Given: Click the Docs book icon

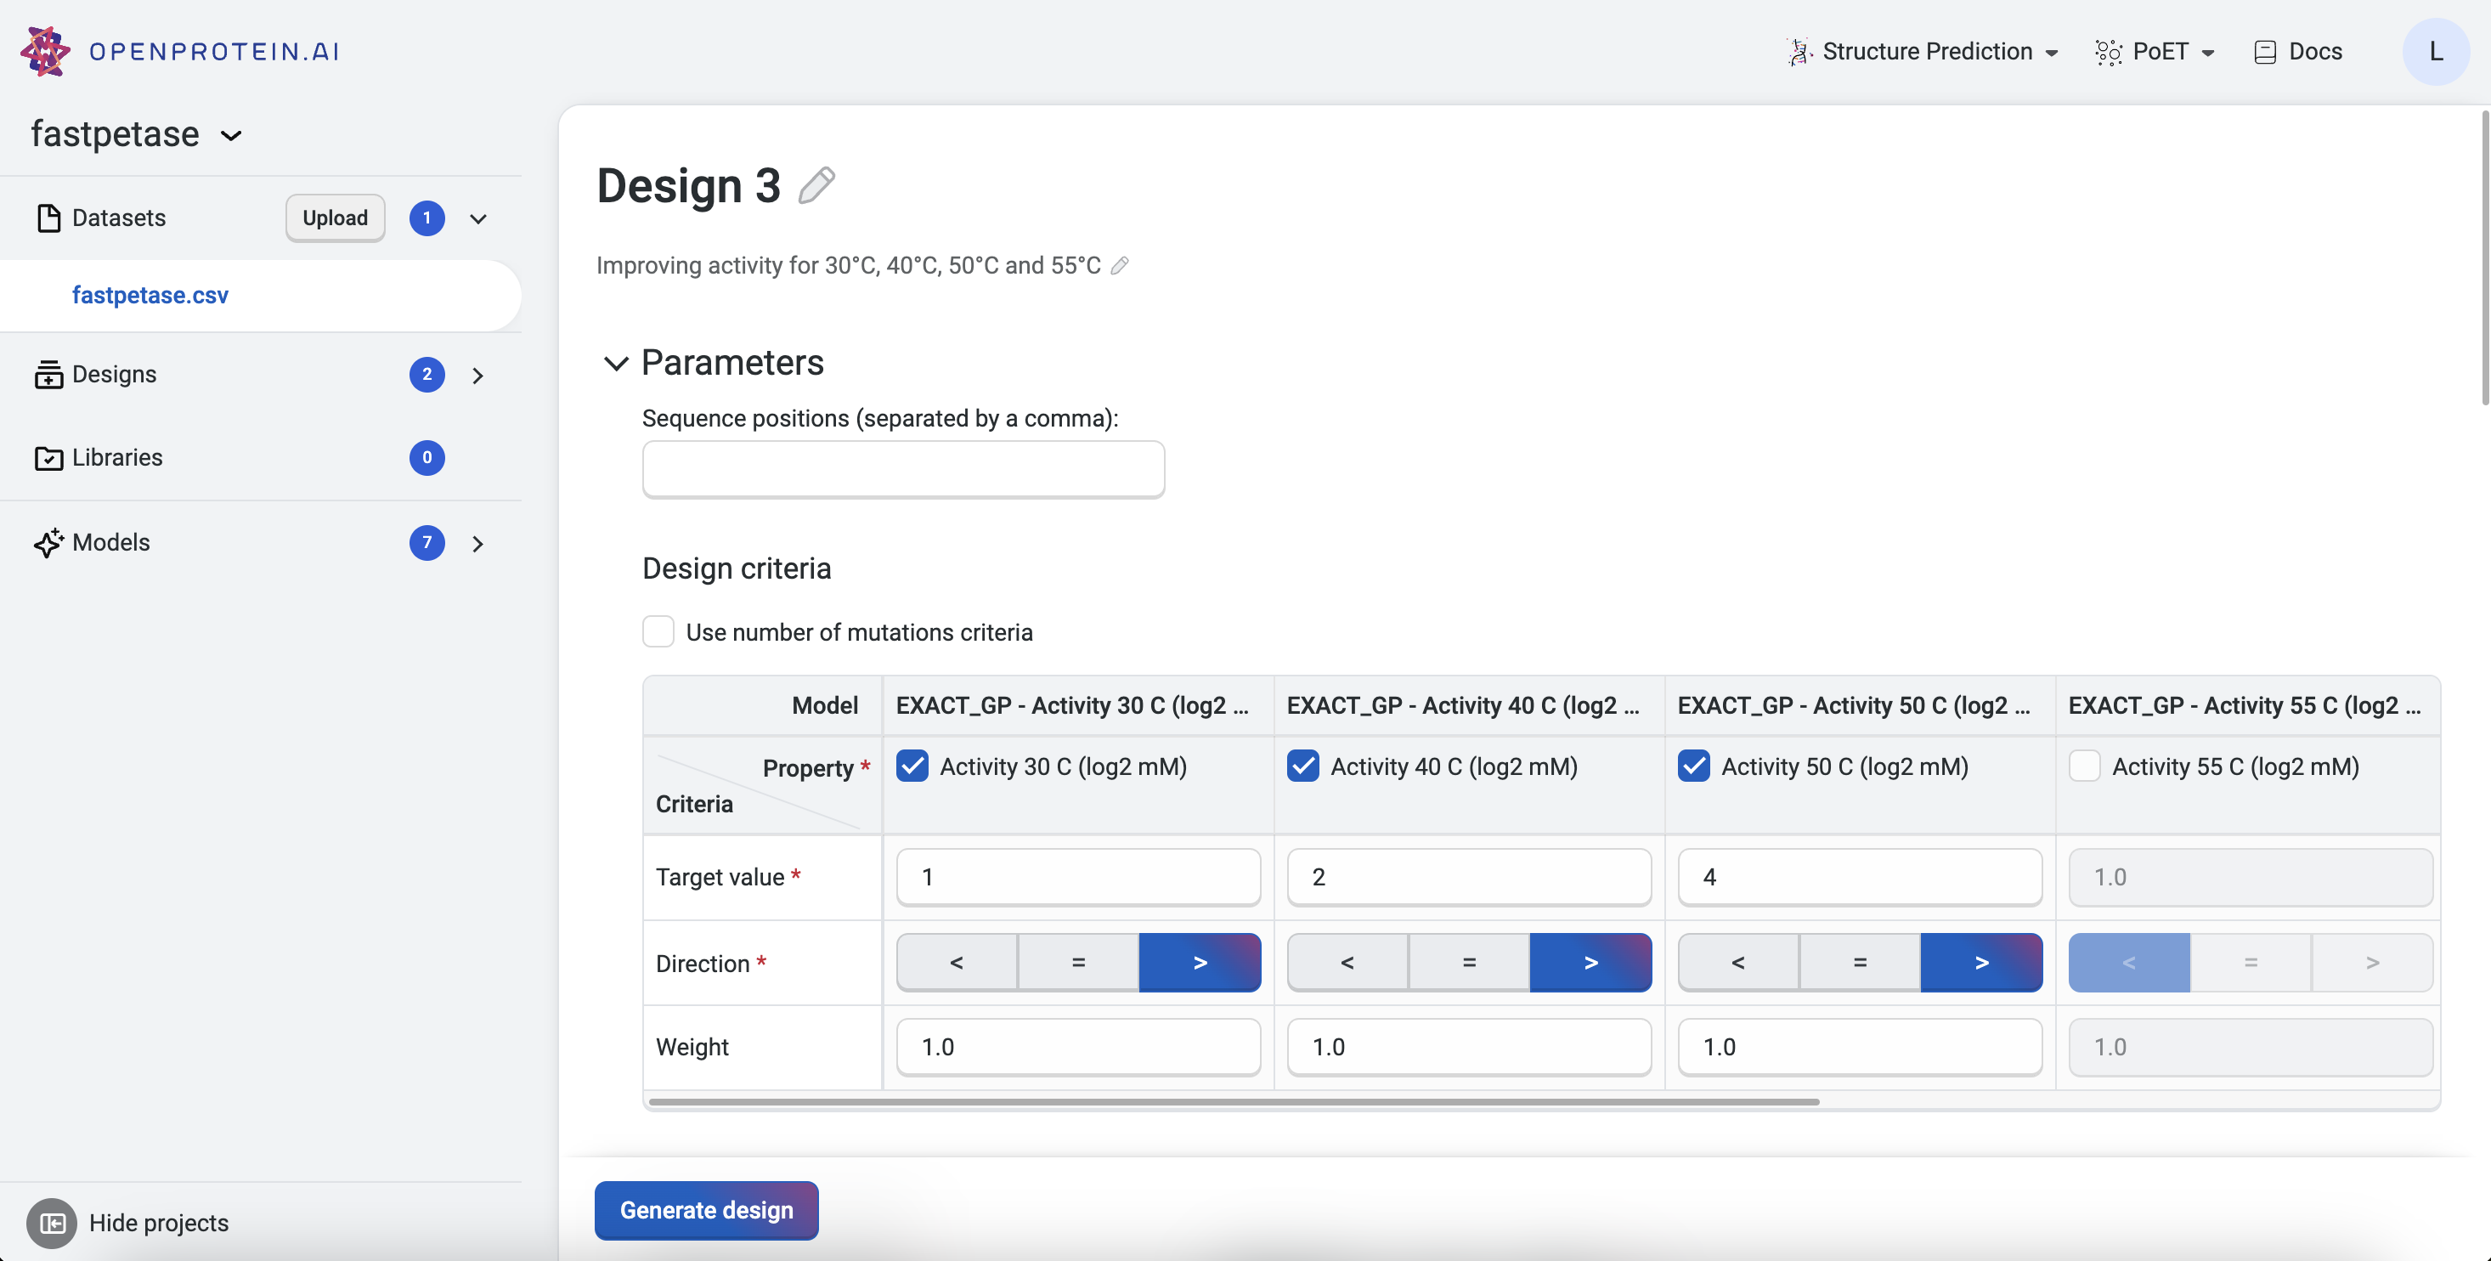Looking at the screenshot, I should point(2264,52).
